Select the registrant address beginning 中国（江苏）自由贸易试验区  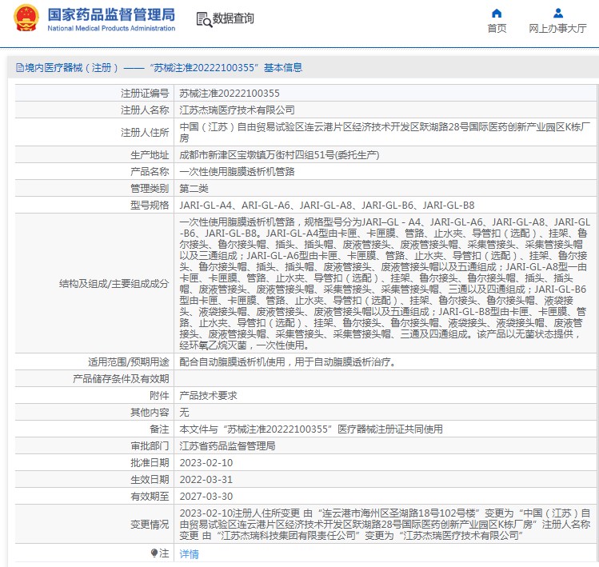(x=385, y=132)
